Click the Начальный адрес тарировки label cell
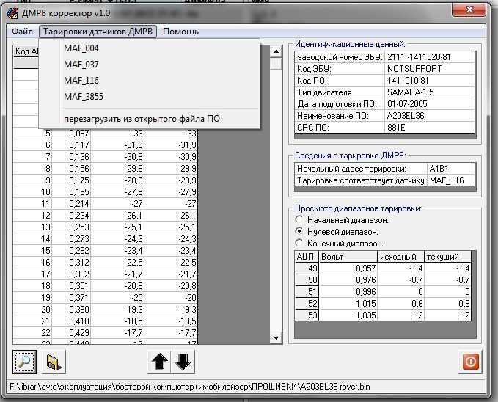Viewport: 498px width, 402px height. (x=361, y=169)
